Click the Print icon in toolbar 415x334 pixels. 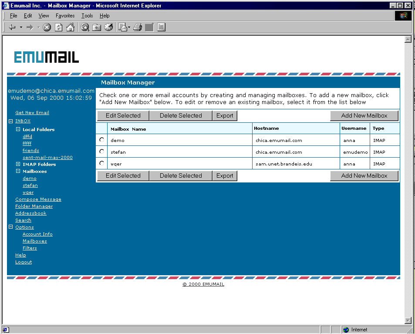point(138,27)
